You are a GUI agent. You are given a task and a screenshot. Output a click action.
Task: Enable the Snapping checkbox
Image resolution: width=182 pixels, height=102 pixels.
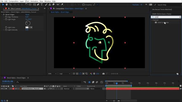[x=83, y=5]
